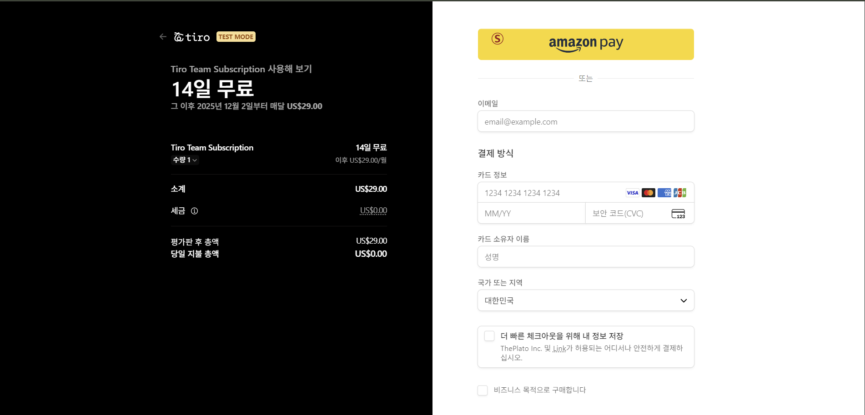Viewport: 865px width, 415px height.
Task: Open the tax info icon next to 세금
Action: point(194,211)
